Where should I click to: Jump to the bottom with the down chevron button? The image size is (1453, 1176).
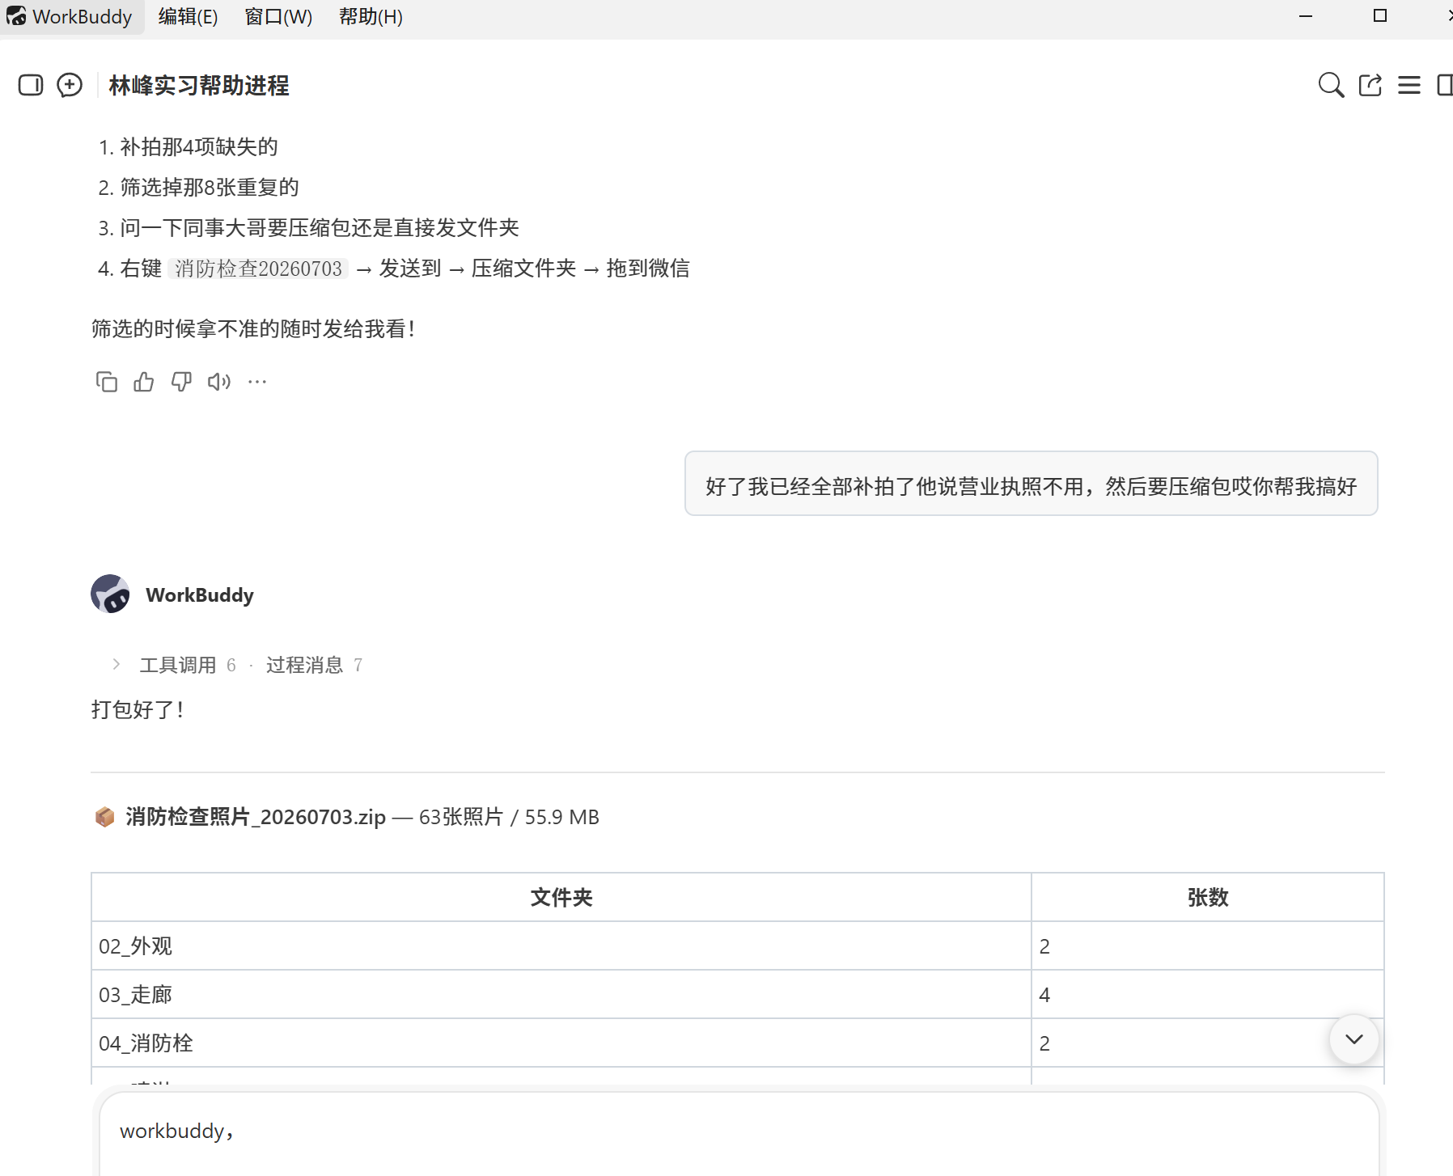point(1354,1039)
